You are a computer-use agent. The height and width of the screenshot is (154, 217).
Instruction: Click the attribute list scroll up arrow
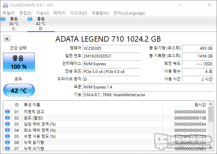click(211, 104)
